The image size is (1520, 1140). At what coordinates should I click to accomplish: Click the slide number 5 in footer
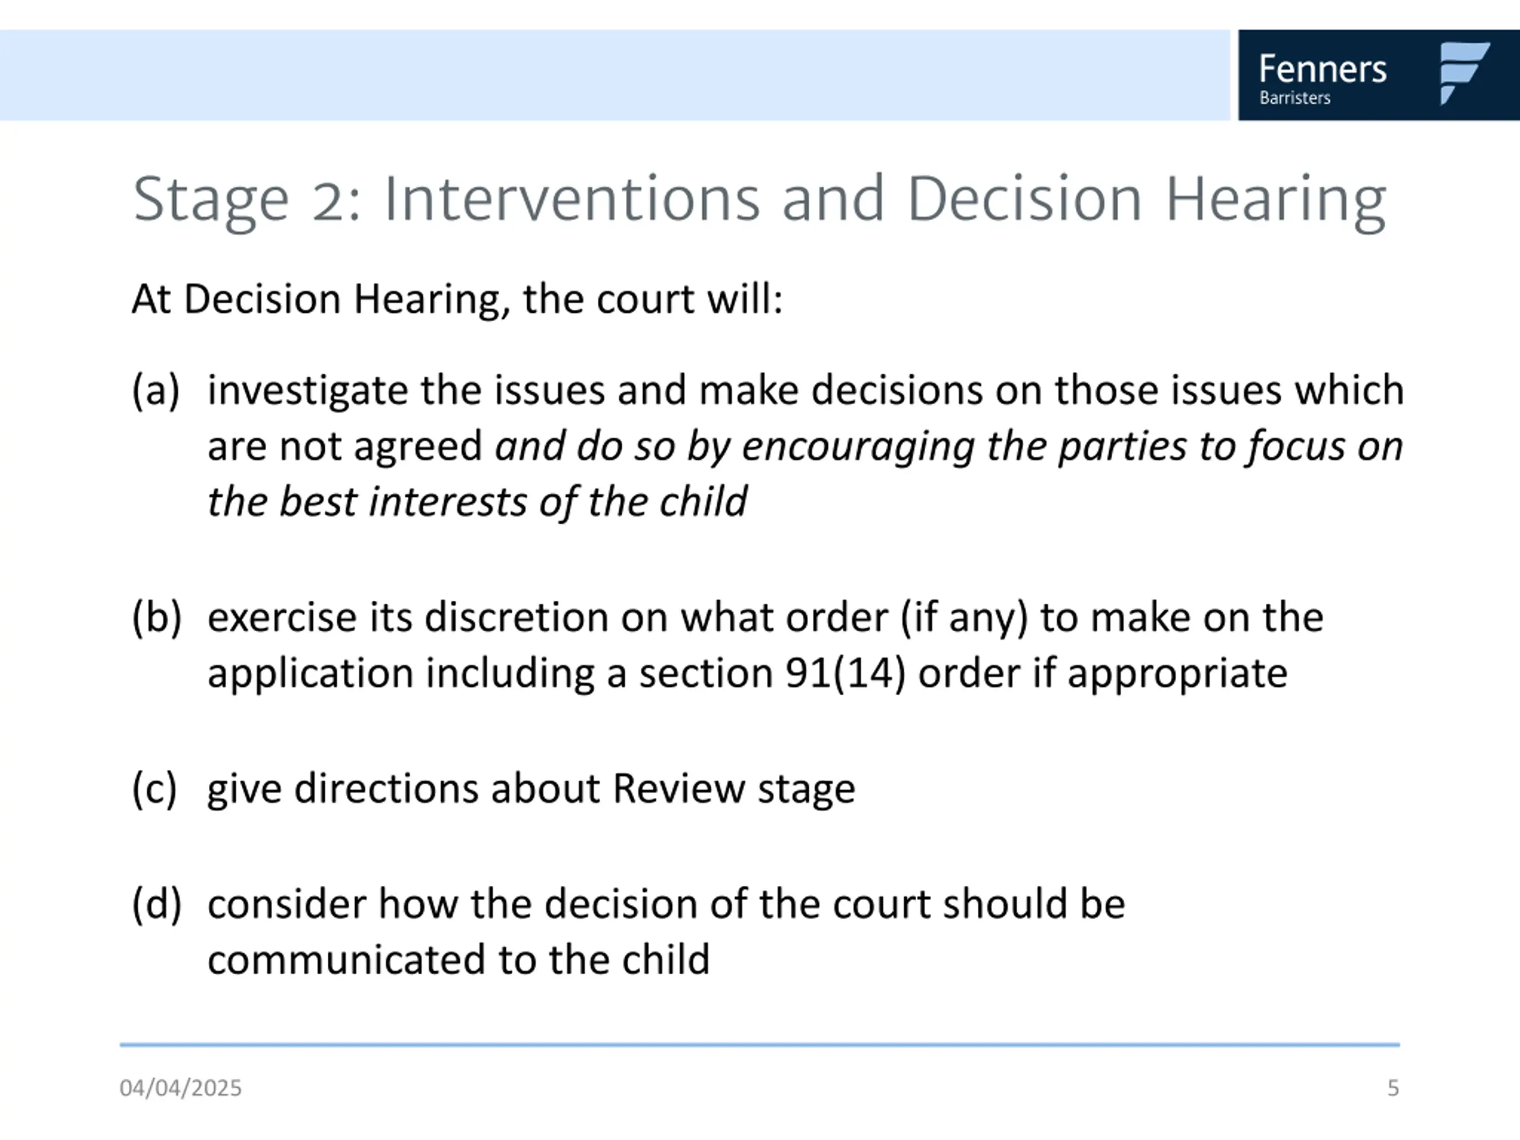[x=1393, y=1088]
